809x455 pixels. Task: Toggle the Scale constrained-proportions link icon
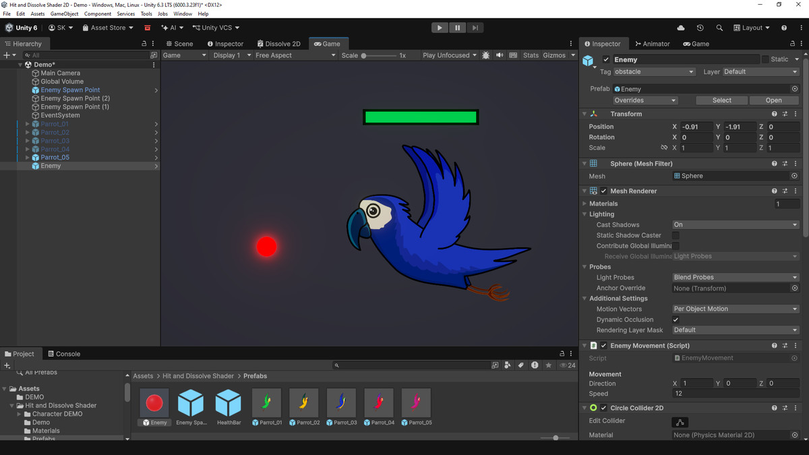point(664,148)
